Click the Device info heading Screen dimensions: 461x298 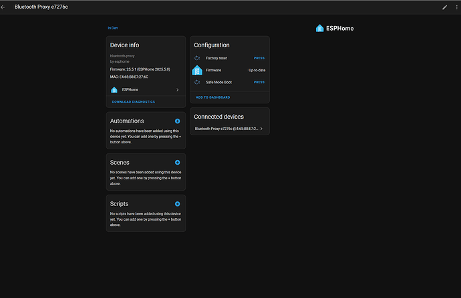[x=125, y=45]
